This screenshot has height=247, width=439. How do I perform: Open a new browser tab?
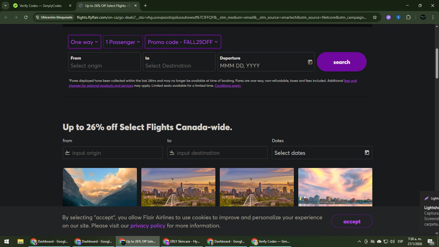pyautogui.click(x=145, y=6)
